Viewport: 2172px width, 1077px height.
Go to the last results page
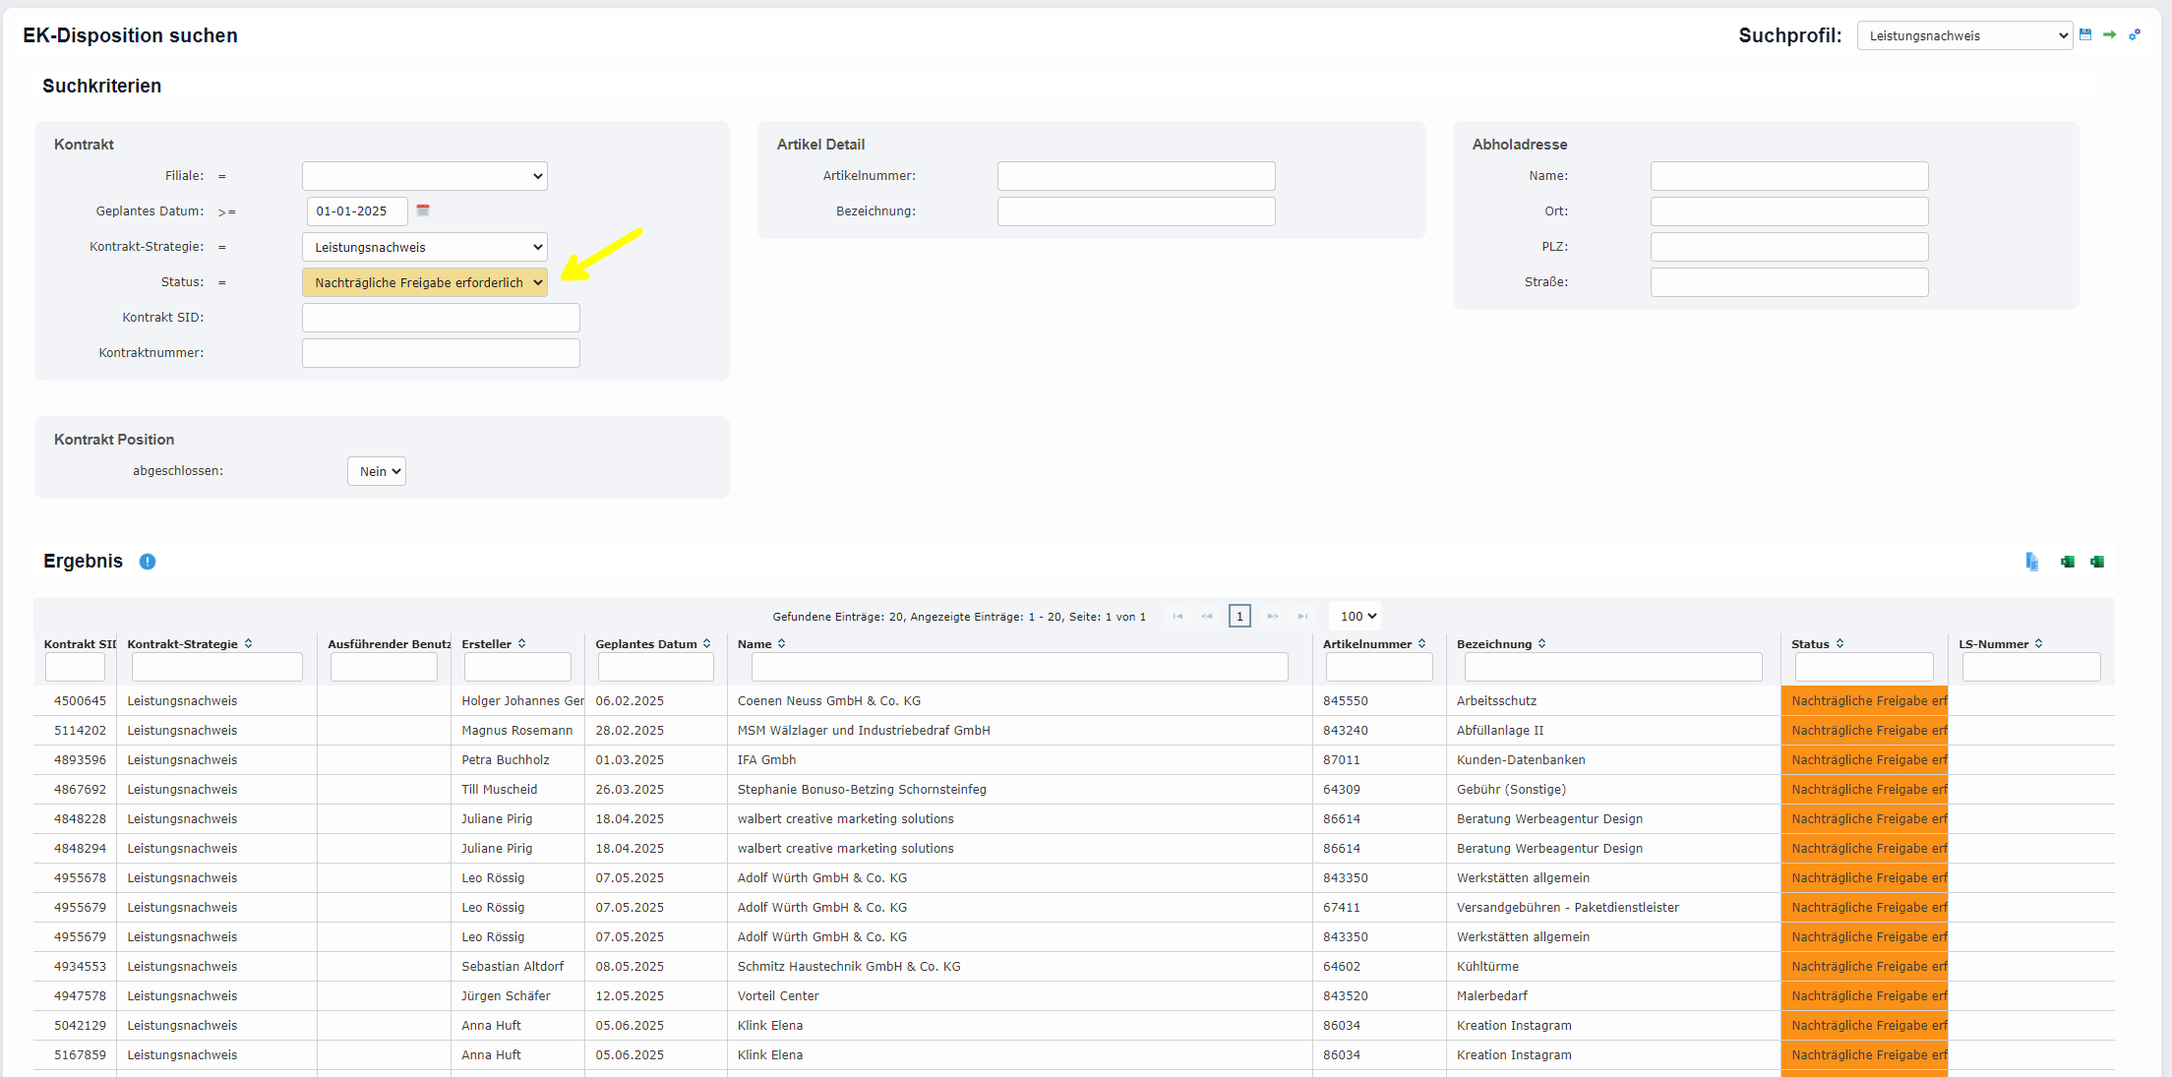[1302, 617]
